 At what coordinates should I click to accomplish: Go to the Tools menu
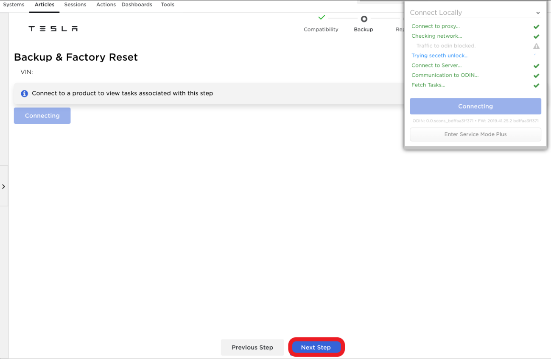point(168,5)
